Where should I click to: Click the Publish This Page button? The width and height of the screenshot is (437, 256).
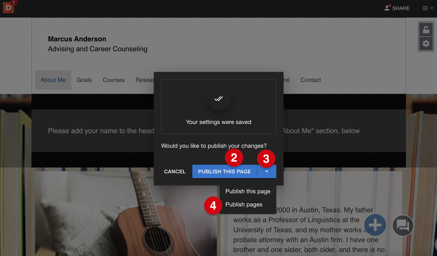(x=225, y=172)
